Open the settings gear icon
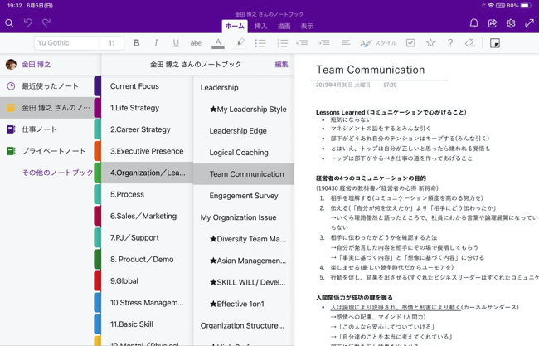Image resolution: width=539 pixels, height=346 pixels. [511, 24]
